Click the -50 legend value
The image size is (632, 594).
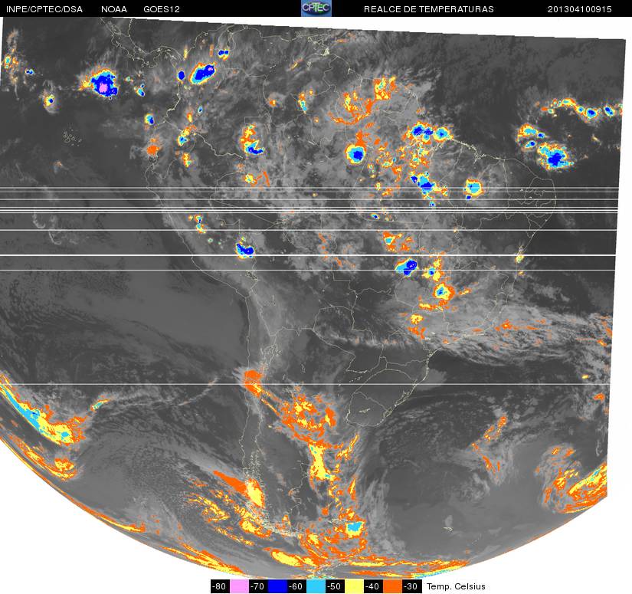335,586
